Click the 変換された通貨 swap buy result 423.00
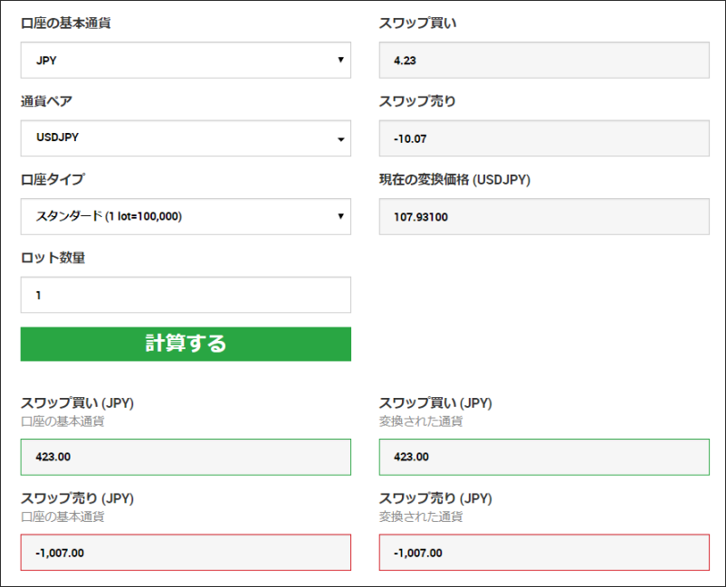The image size is (726, 587). click(543, 457)
